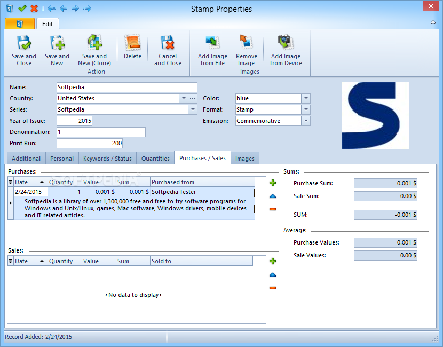Go to previous record arrow icon

(64, 9)
